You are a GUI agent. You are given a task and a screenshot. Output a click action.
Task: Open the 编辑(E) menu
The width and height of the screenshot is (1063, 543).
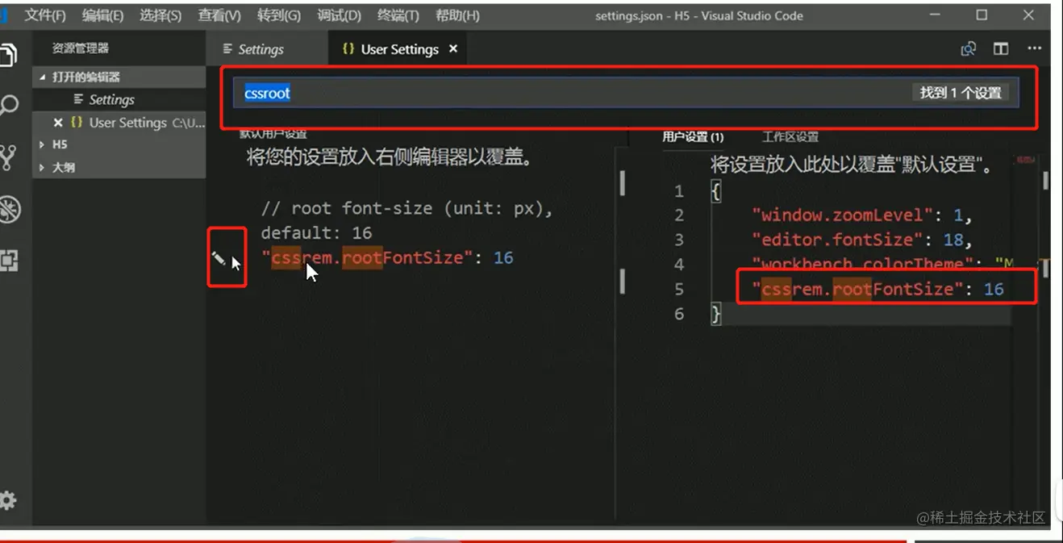tap(102, 15)
